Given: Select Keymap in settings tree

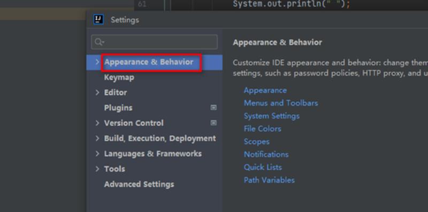Looking at the screenshot, I should click(x=119, y=77).
